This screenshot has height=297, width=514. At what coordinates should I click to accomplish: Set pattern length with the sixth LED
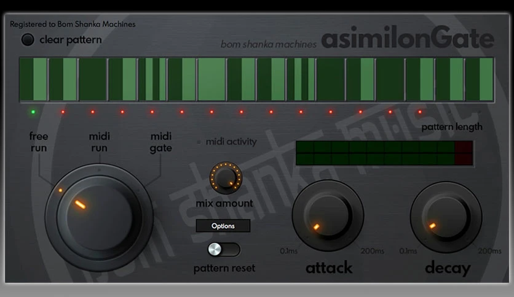182,112
